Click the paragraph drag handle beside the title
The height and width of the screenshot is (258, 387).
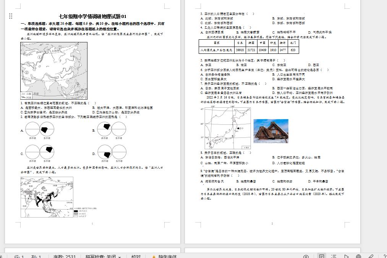point(11,16)
